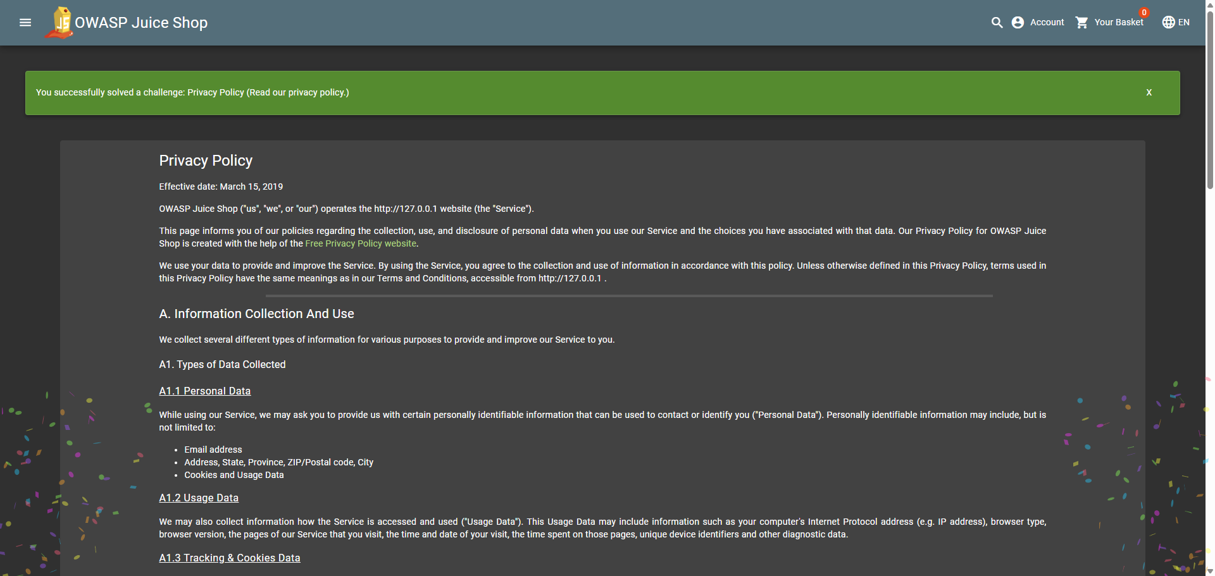Click the Account user avatar icon

point(1018,23)
